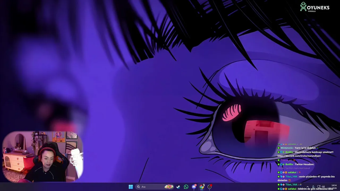The image size is (340, 191).
Task: Click the flower image in the search box
Action: point(169,187)
